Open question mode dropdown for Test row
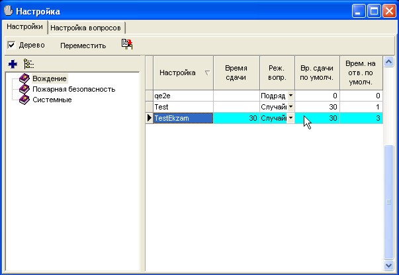Screen dimensions: 399x275 290,107
